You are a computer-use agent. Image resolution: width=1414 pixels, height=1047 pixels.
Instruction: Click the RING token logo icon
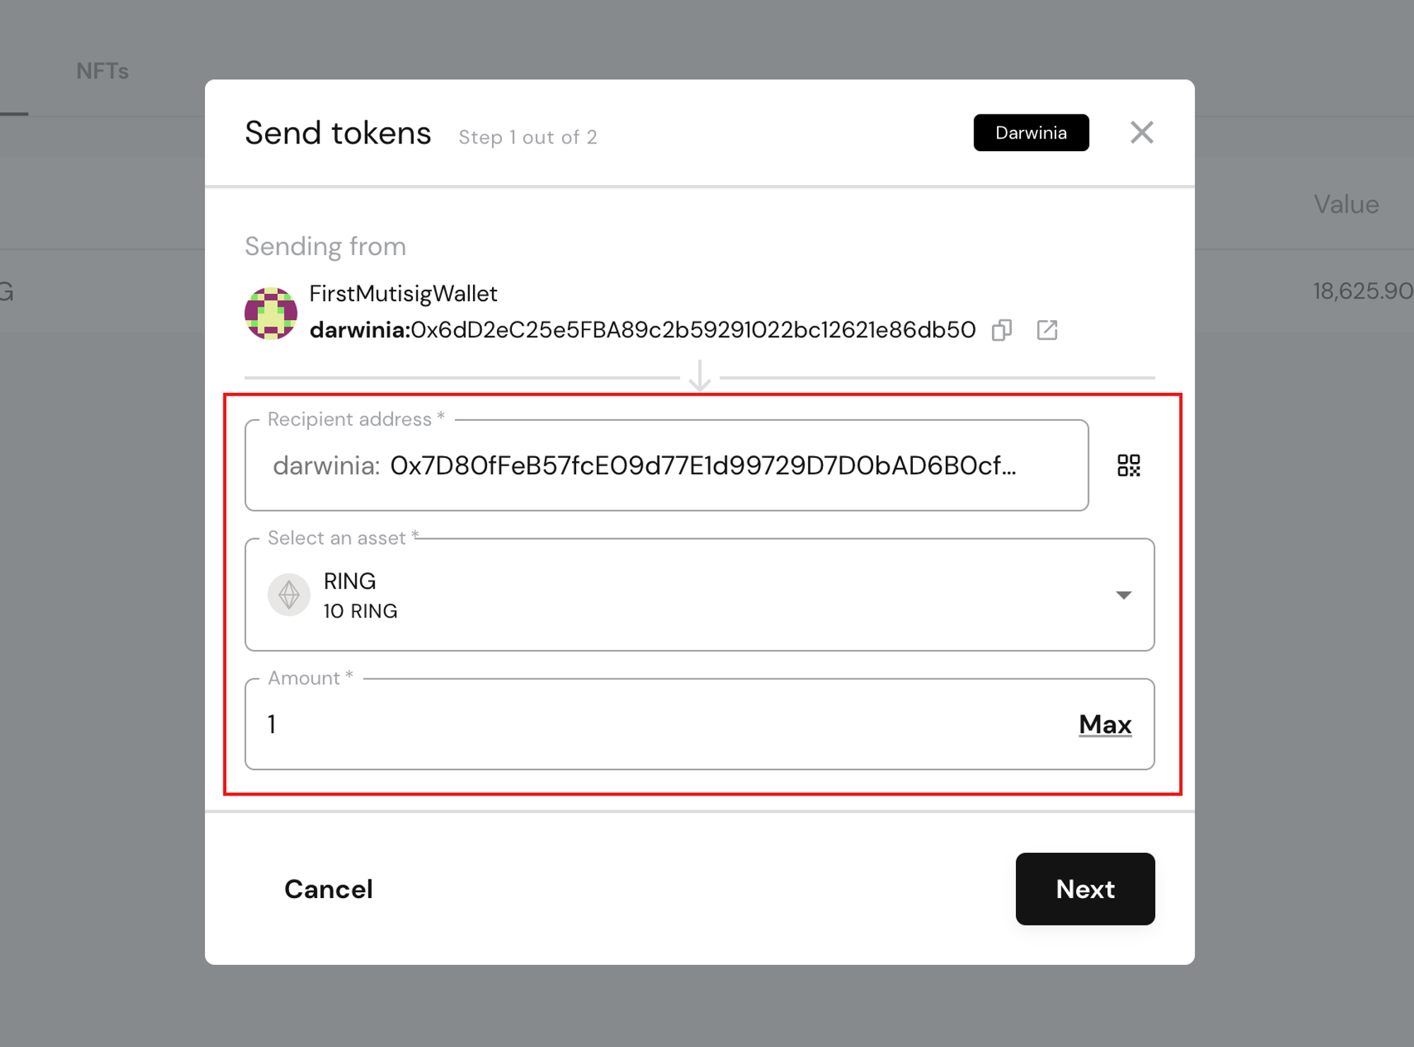[x=288, y=594]
